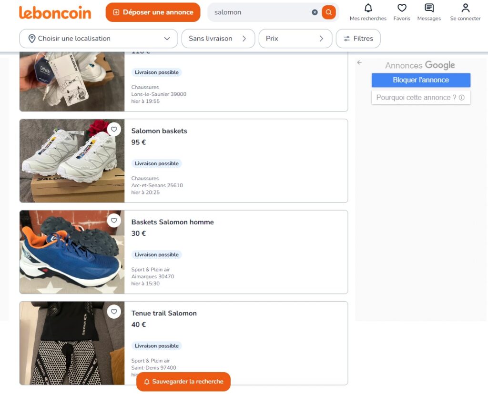The height and width of the screenshot is (394, 488).
Task: Click the back arrow in Google ads panel
Action: point(359,62)
